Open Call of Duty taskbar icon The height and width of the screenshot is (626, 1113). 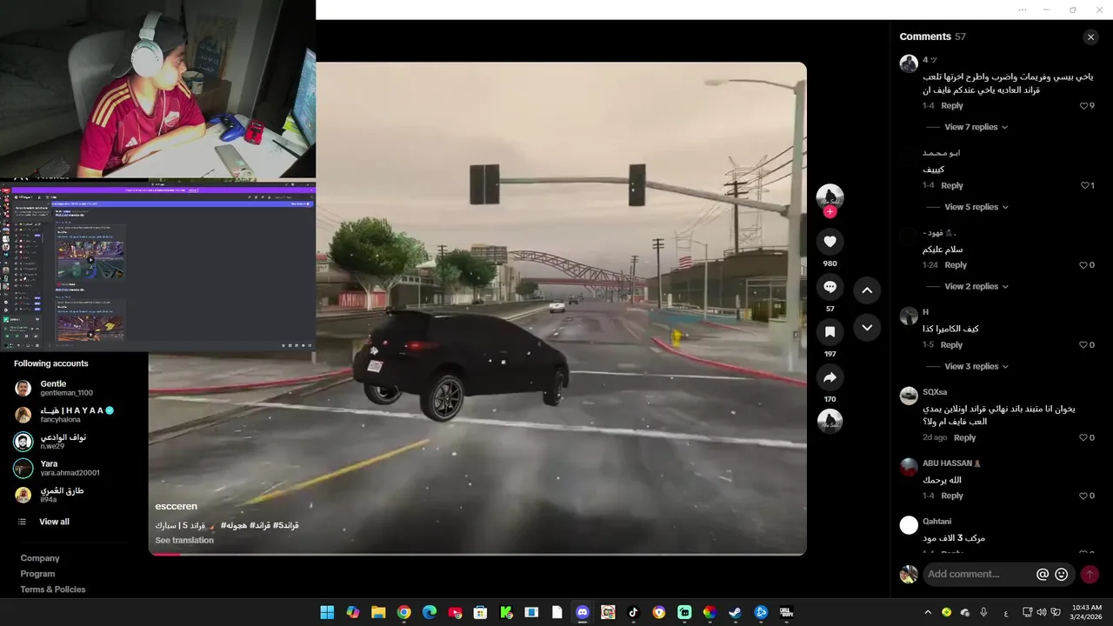coord(786,612)
